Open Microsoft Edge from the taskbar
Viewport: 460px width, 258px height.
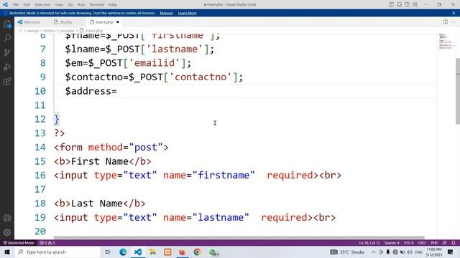coord(123,252)
